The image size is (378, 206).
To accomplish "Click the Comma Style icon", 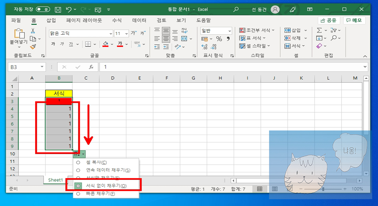I will [228, 38].
